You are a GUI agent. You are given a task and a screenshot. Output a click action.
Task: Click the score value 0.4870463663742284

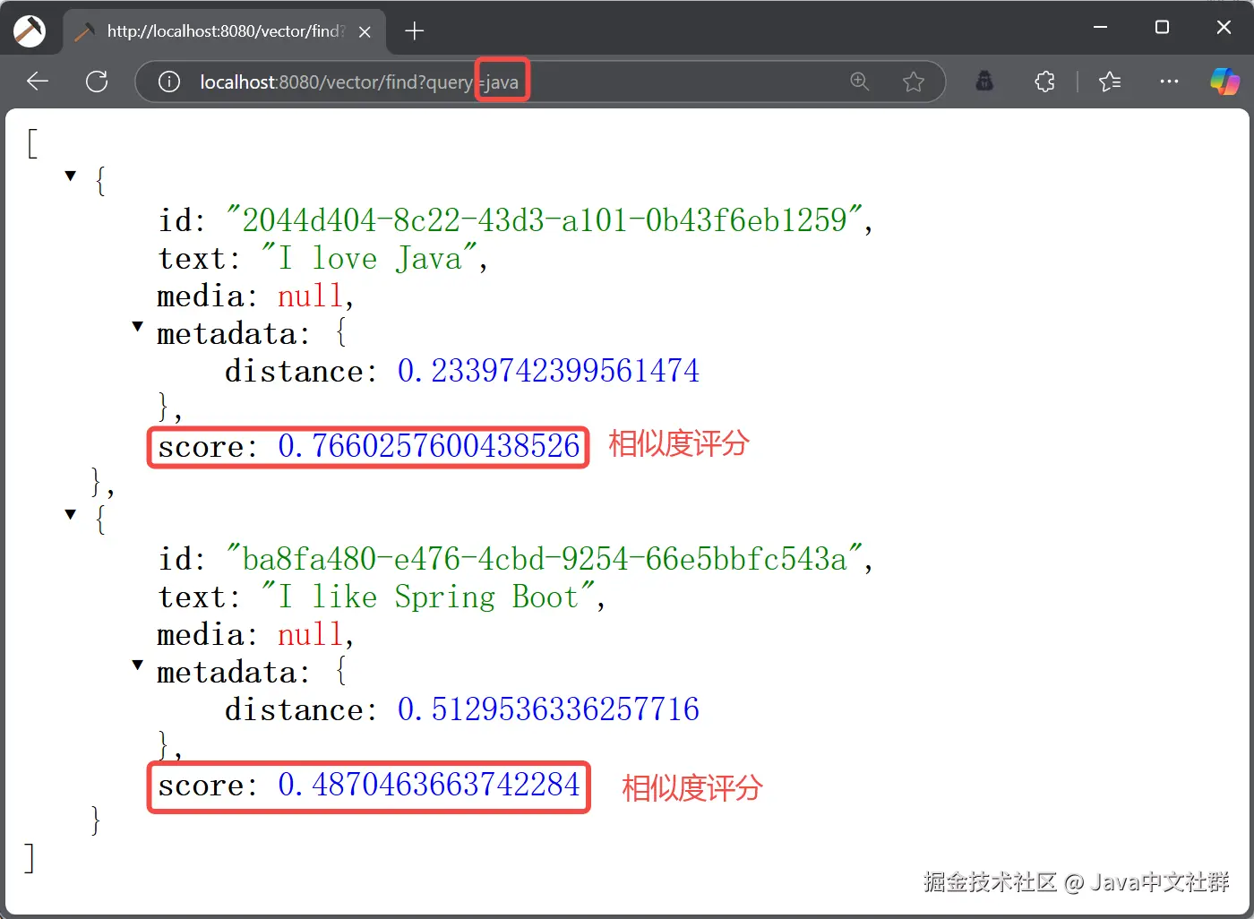tap(429, 785)
